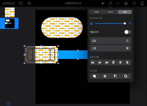Image resolution: width=147 pixels, height=106 pixels.
Task: Open the more options ellipsis menu
Action: (x=134, y=3)
